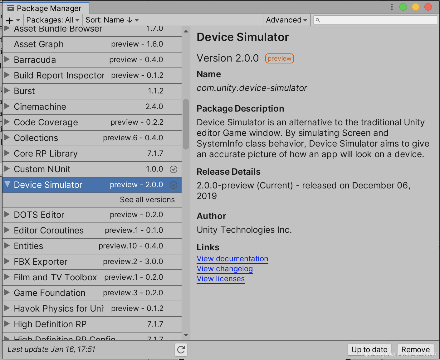
Task: Select the Cinemachine package name
Action: 40,107
